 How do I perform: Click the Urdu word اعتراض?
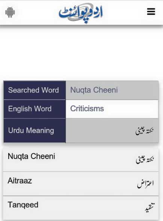[x=145, y=184]
